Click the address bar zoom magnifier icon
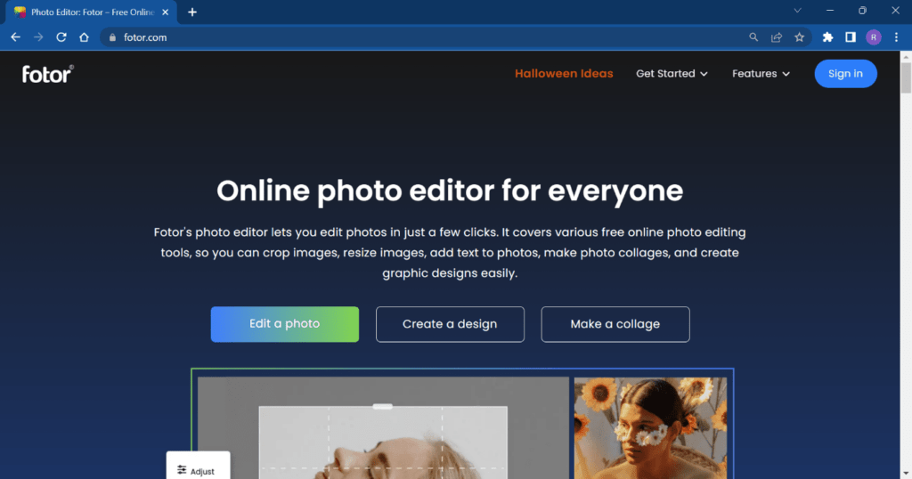The image size is (912, 479). coord(753,37)
